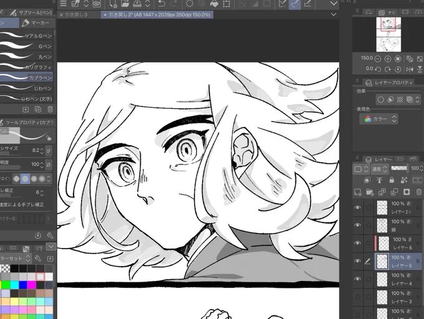Click the Clip Studio spiral icon
This screenshot has width=424, height=319.
click(97, 3)
